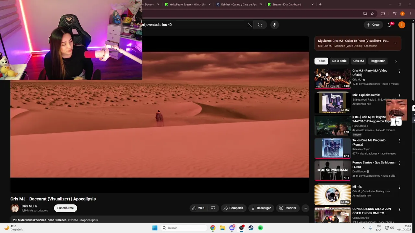Image resolution: width=415 pixels, height=233 pixels.
Task: Open To los Dias Me Pregunto thumbnail
Action: 333,149
